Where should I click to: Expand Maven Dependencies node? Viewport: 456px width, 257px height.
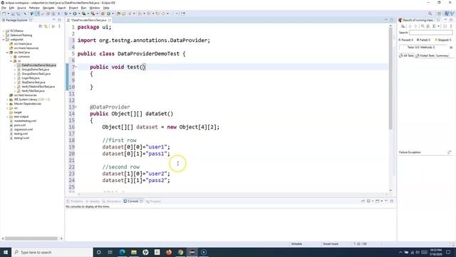tap(7, 104)
